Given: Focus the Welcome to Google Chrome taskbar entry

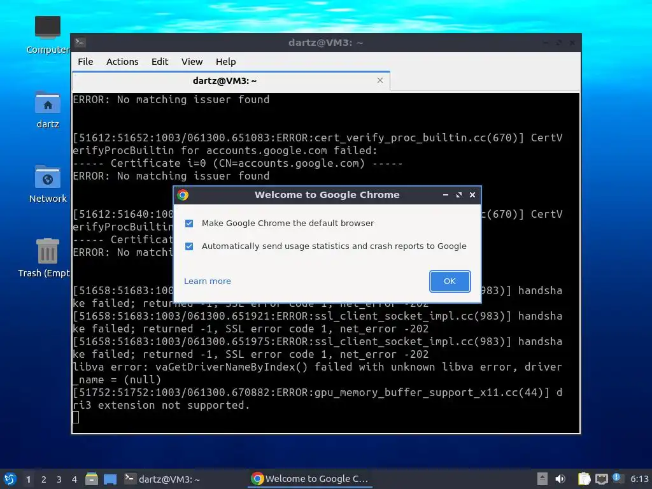Looking at the screenshot, I should (311, 479).
